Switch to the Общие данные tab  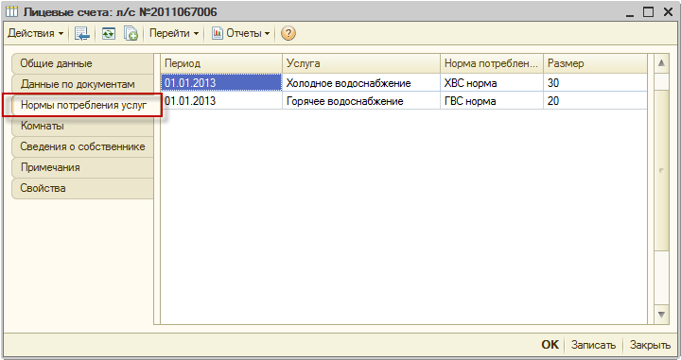coord(82,63)
